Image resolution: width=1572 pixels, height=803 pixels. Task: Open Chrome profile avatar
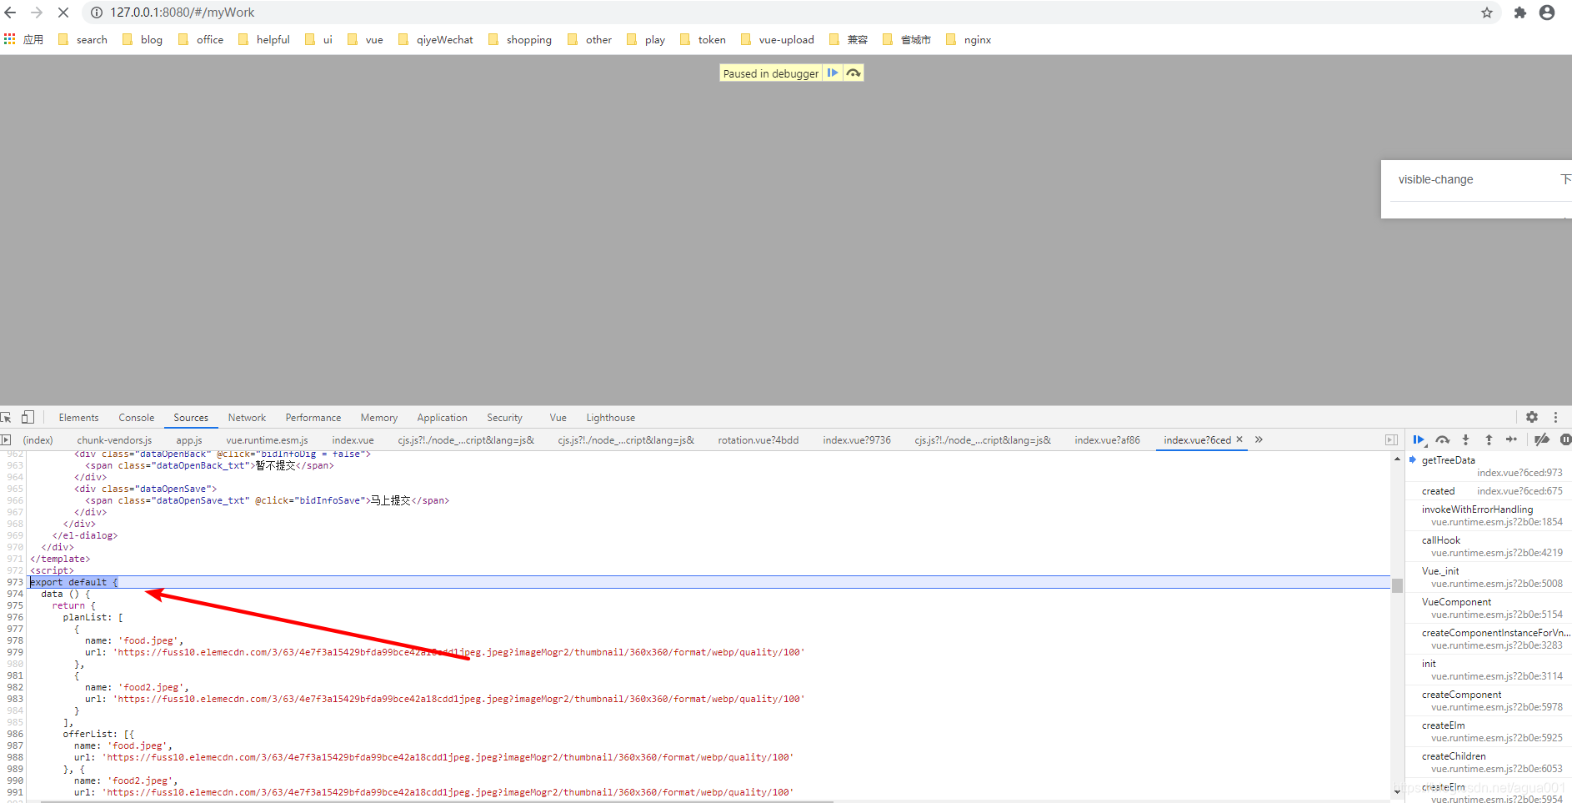pos(1547,13)
